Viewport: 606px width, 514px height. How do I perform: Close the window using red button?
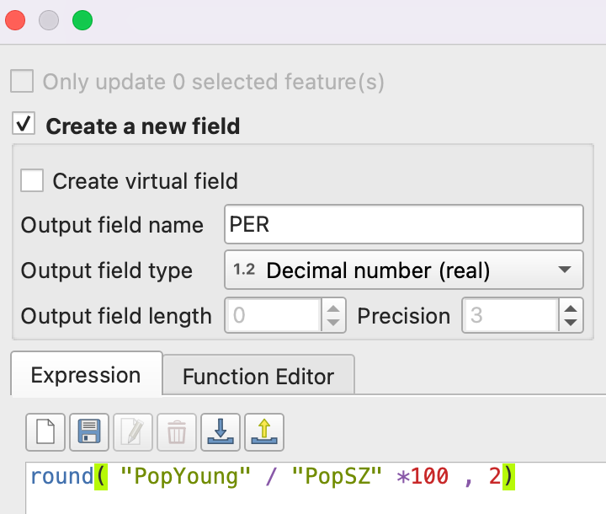[16, 20]
